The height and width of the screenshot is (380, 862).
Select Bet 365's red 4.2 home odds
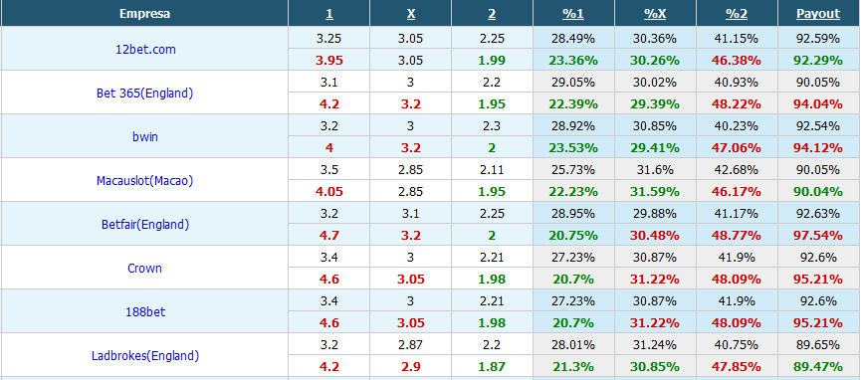328,103
